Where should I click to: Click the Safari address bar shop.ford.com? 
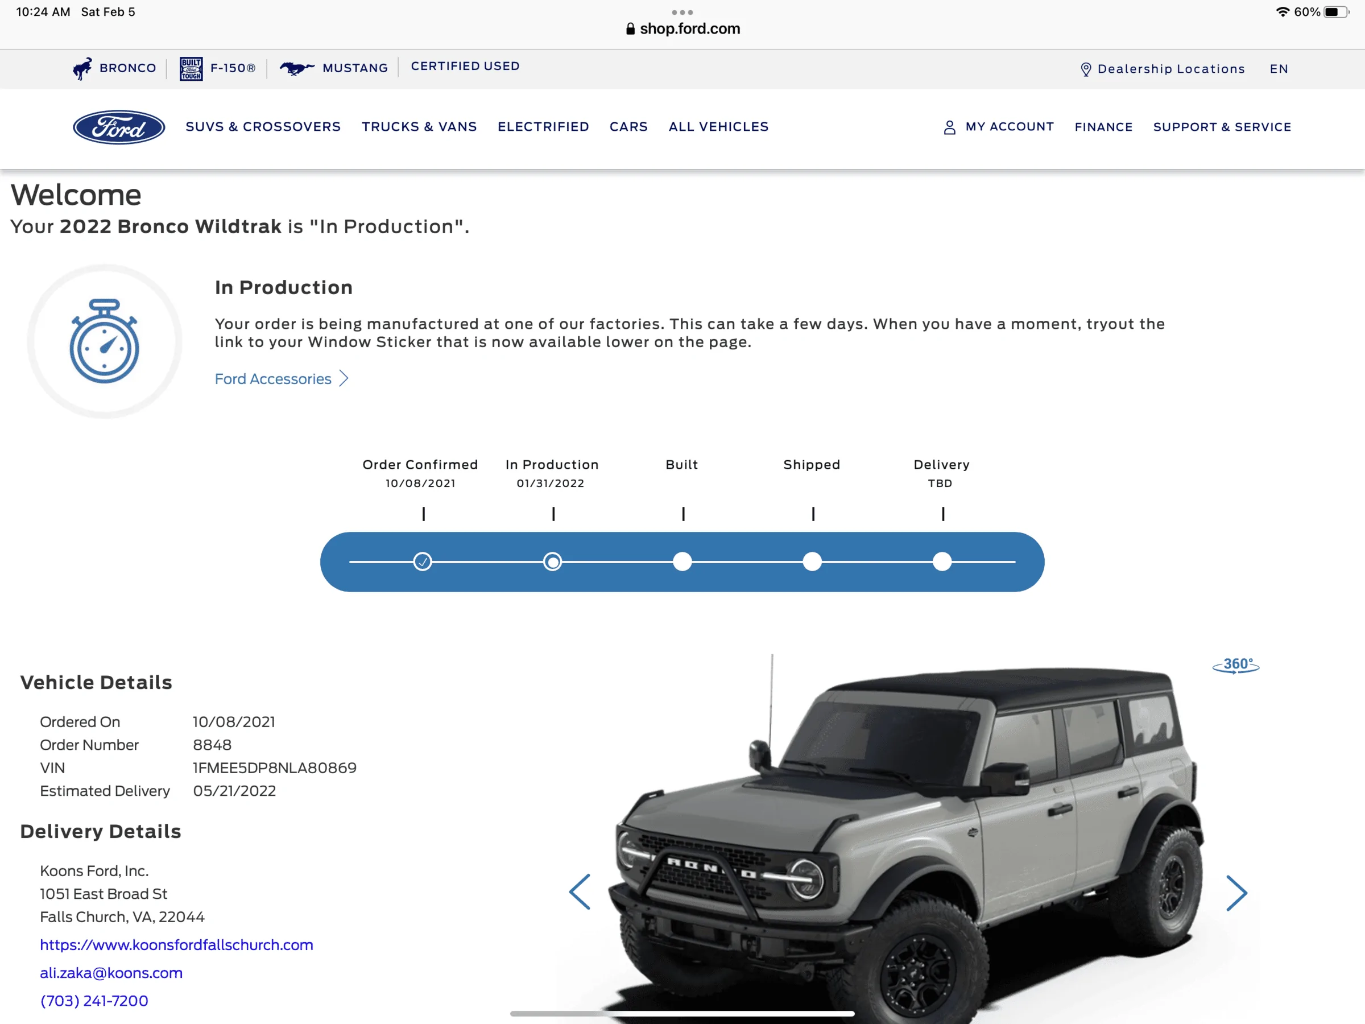[x=682, y=28]
